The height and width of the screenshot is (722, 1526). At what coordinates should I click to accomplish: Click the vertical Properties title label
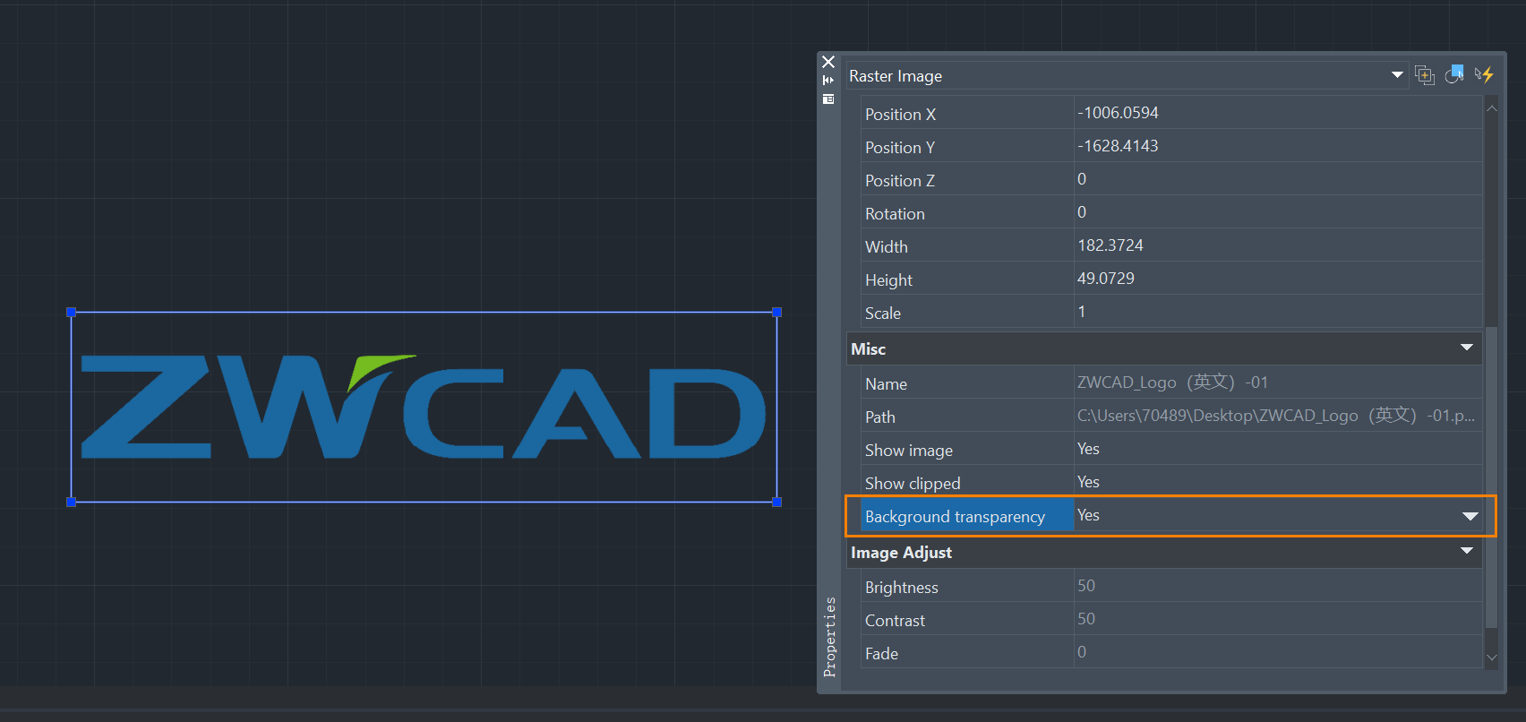[829, 637]
